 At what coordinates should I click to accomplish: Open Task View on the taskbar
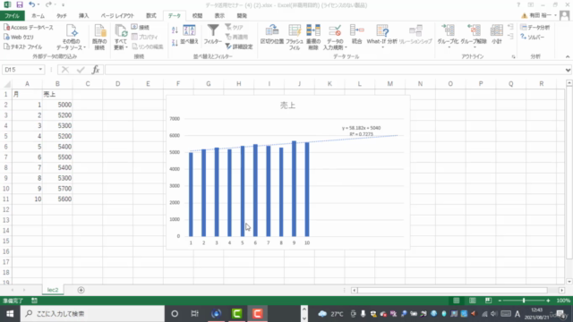[195, 314]
